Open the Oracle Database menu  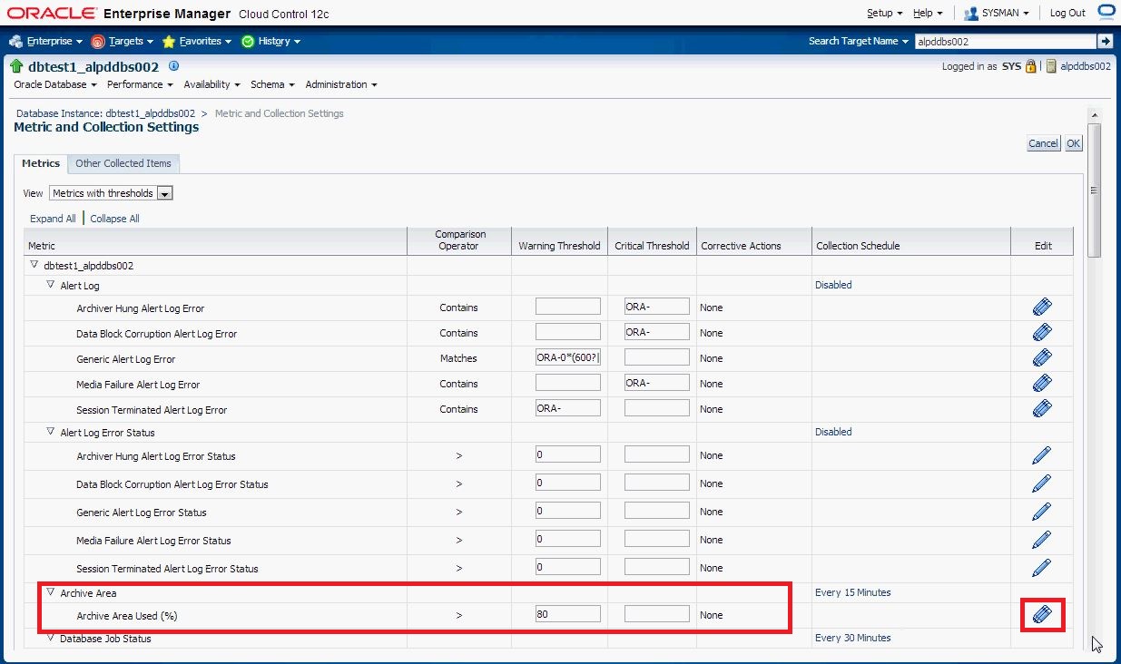point(55,84)
